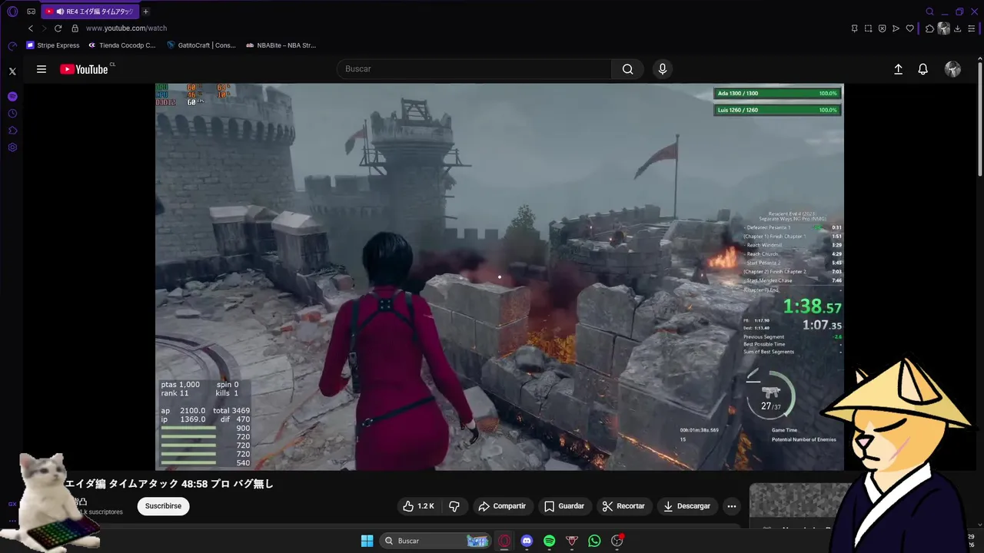Open NBABite NBA Streams bookmark
This screenshot has width=984, height=553.
point(281,45)
